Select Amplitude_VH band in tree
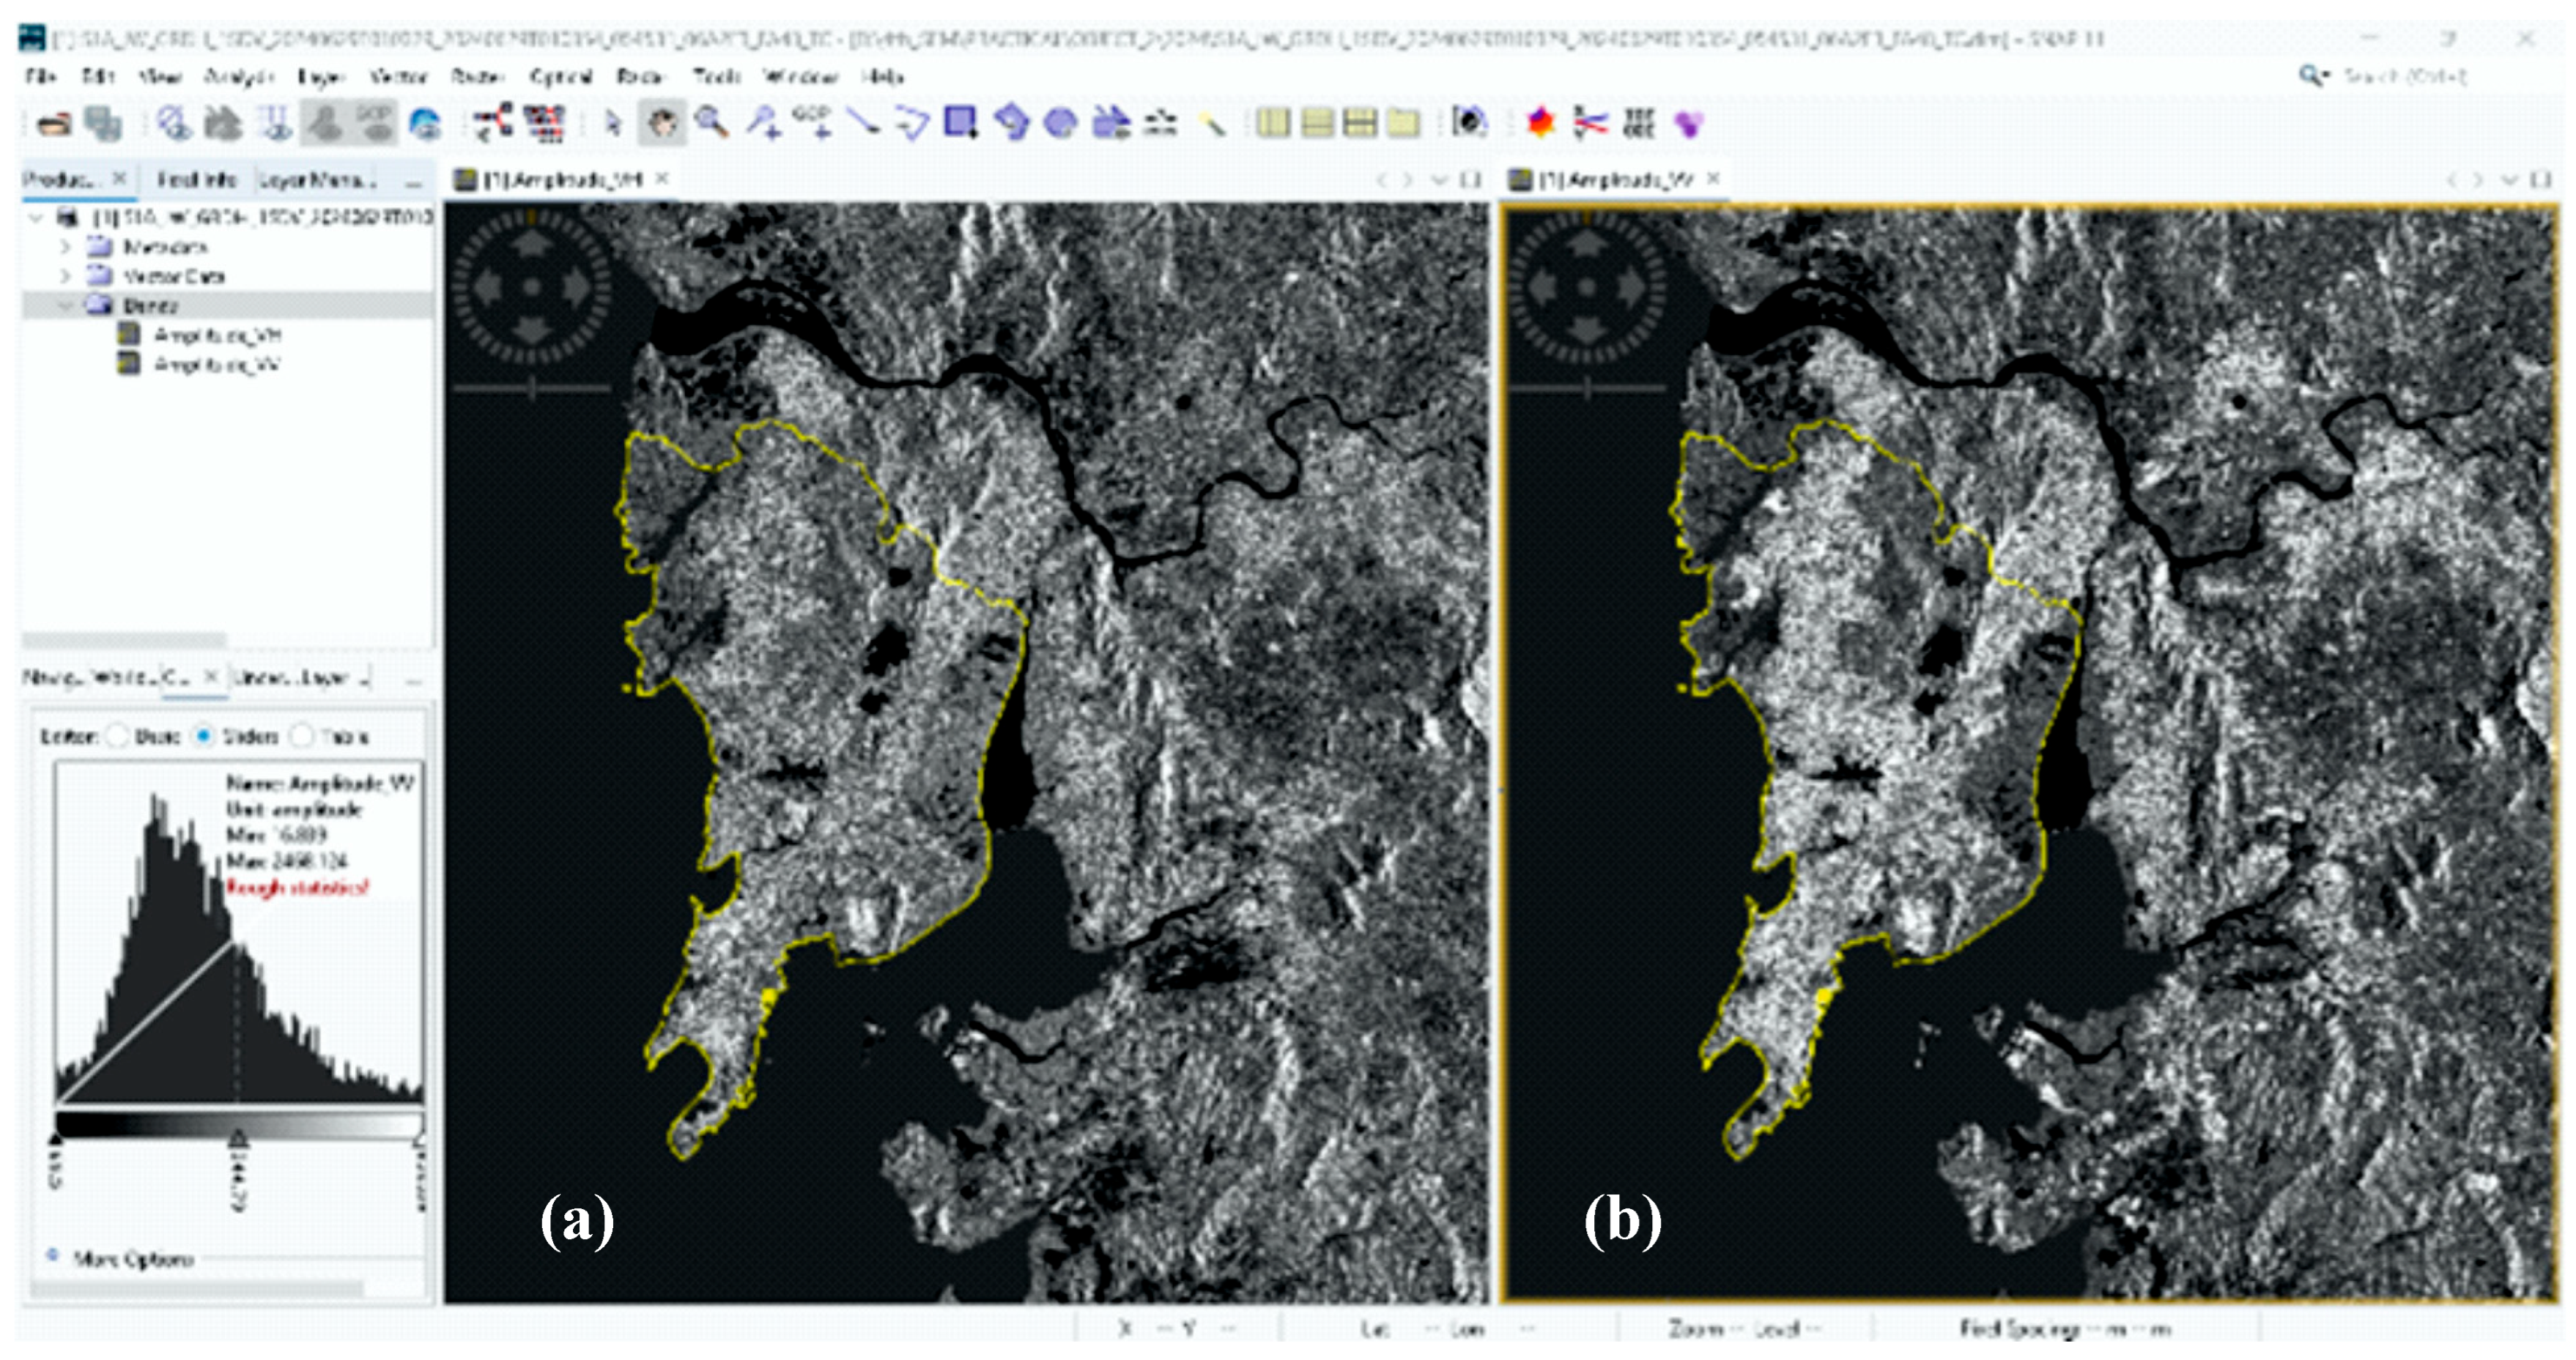Image resolution: width=2576 pixels, height=1360 pixels. click(217, 335)
